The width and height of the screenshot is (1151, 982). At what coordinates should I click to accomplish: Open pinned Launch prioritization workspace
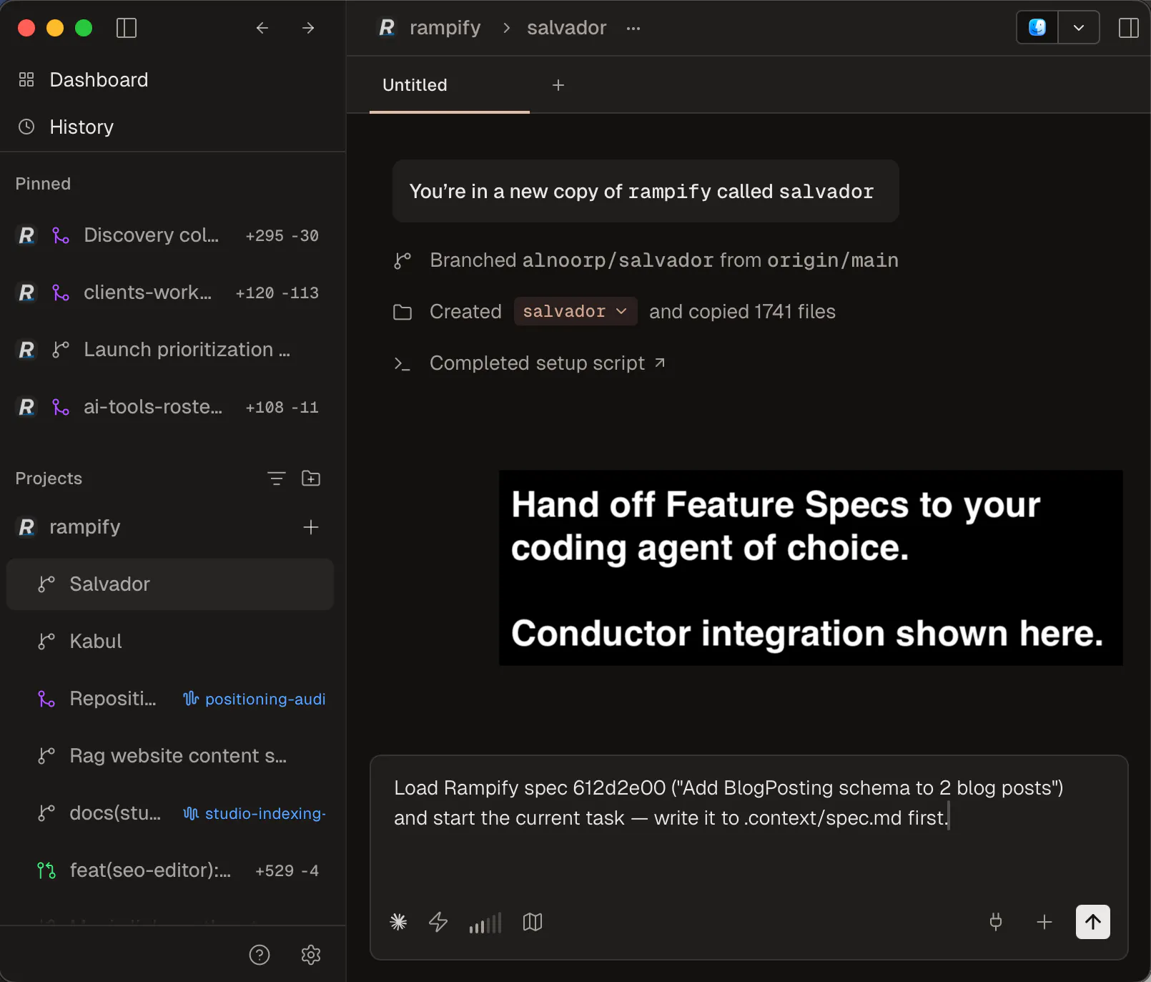coord(169,350)
